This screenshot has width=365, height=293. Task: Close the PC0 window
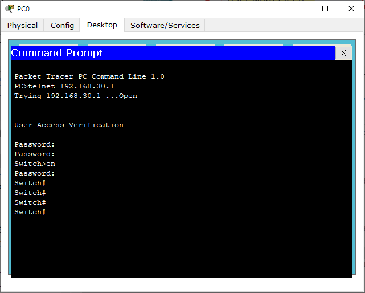(x=351, y=9)
